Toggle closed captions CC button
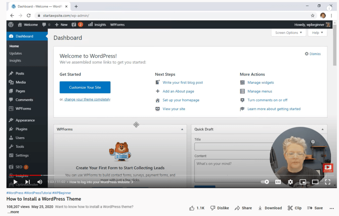The image size is (339, 216). [278, 182]
